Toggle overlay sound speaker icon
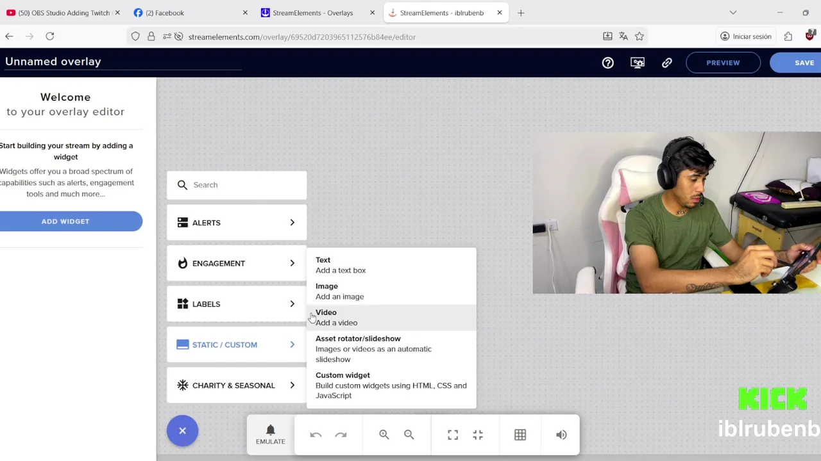 (x=561, y=435)
